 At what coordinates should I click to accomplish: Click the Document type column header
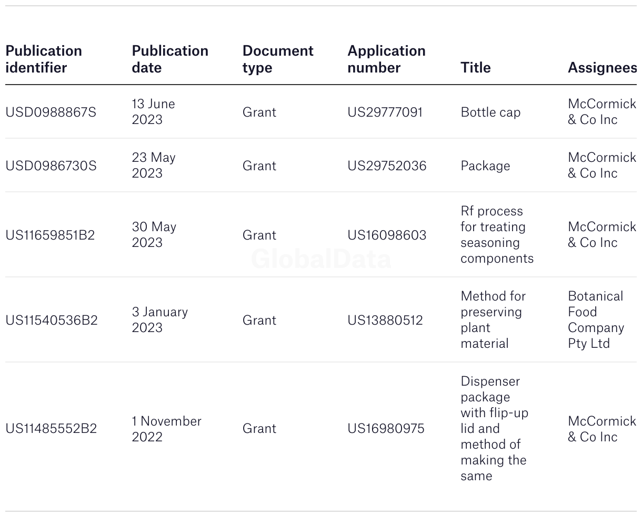coord(278,59)
